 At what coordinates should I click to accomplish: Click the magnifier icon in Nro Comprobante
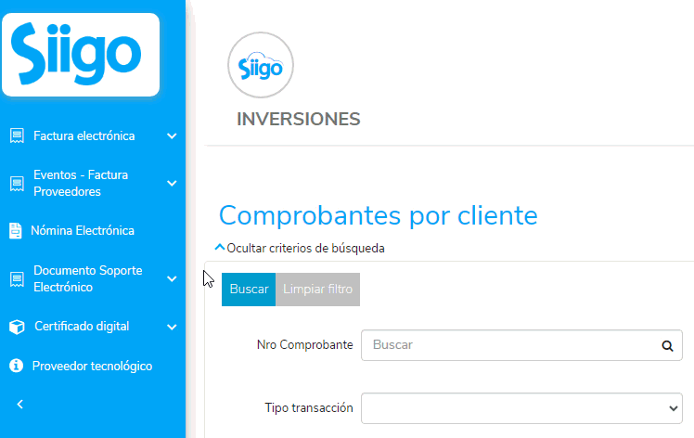tap(667, 346)
